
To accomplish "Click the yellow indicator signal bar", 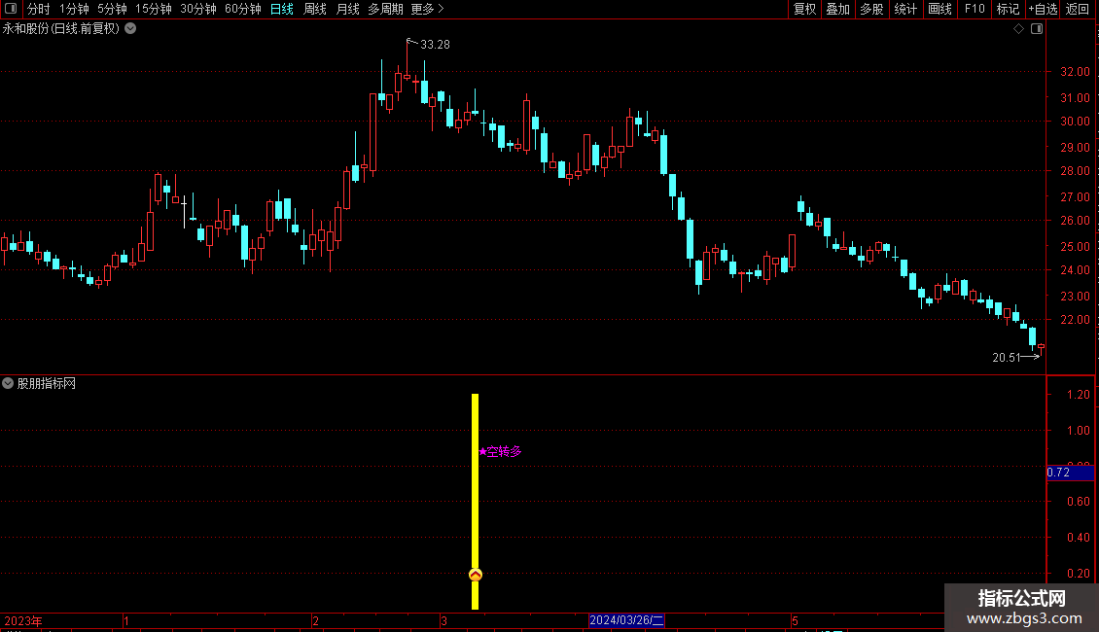I will [476, 501].
